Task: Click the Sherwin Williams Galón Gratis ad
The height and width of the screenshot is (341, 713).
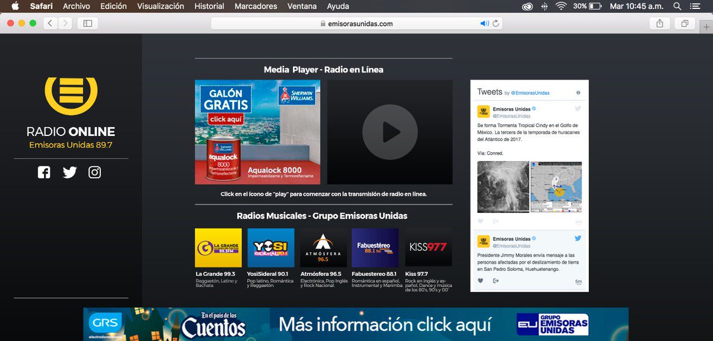Action: click(257, 132)
